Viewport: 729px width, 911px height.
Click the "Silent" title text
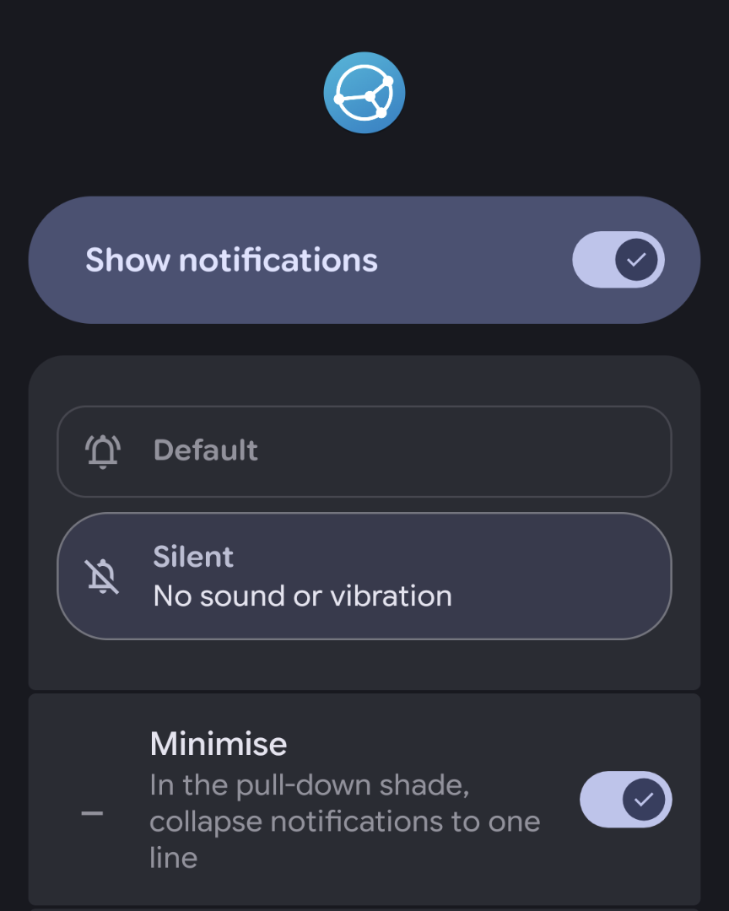coord(193,557)
